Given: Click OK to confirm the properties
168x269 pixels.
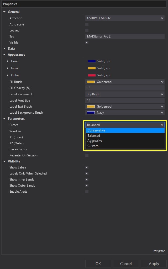Looking at the screenshot, I should (x=98, y=264).
